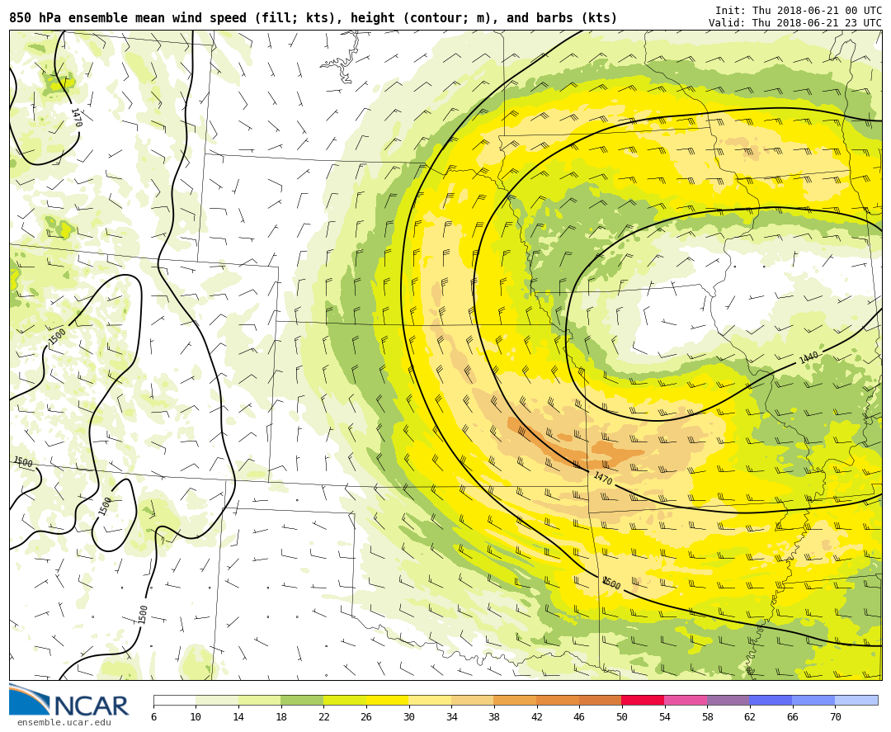Image resolution: width=891 pixels, height=732 pixels.
Task: Pick the light green 14-18 kts swatch
Action: tap(260, 700)
